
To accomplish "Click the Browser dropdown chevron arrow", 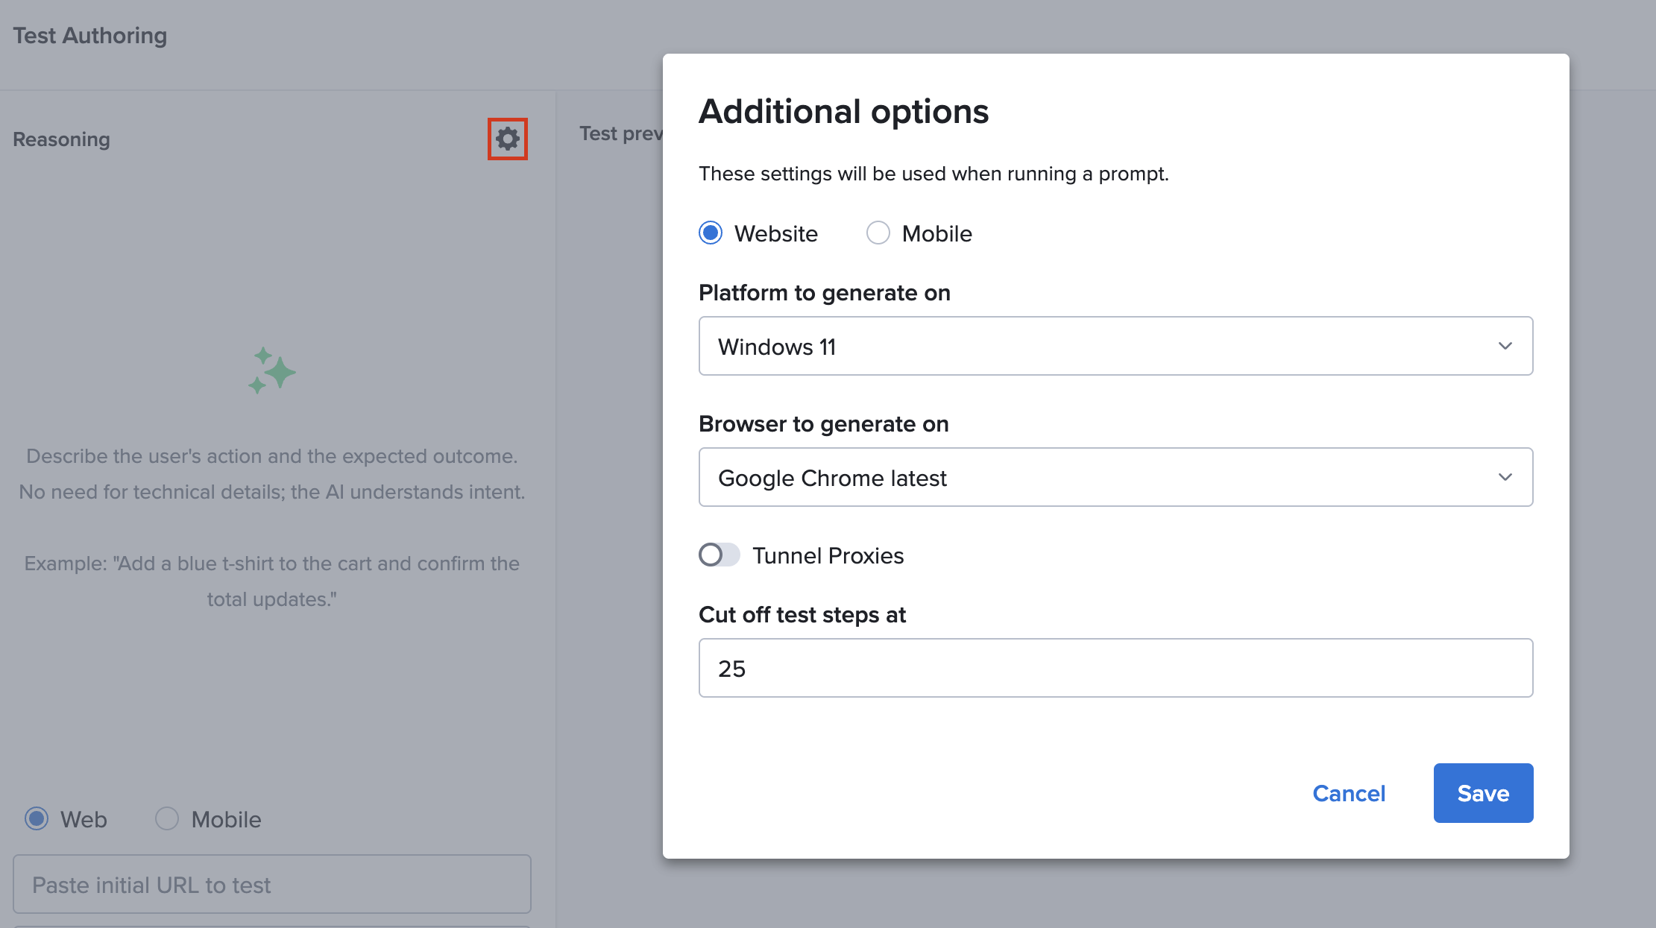I will [x=1505, y=477].
